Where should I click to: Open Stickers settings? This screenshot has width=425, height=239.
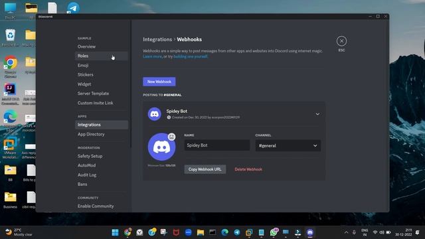(102, 74)
